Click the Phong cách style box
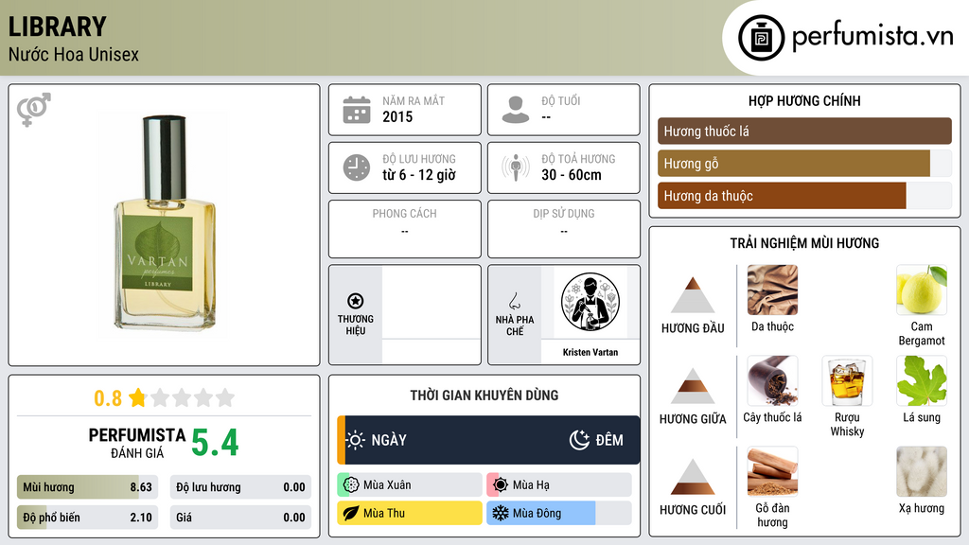 tap(405, 229)
